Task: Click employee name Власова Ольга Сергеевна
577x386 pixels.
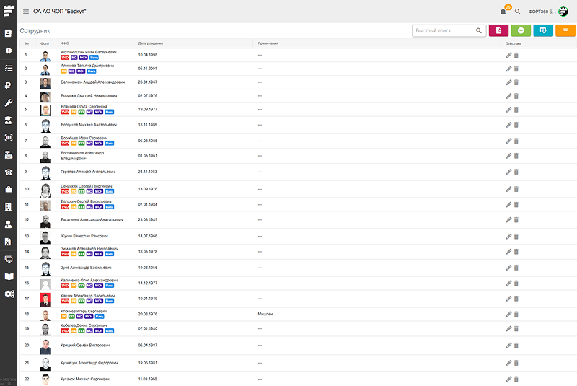Action: (84, 106)
